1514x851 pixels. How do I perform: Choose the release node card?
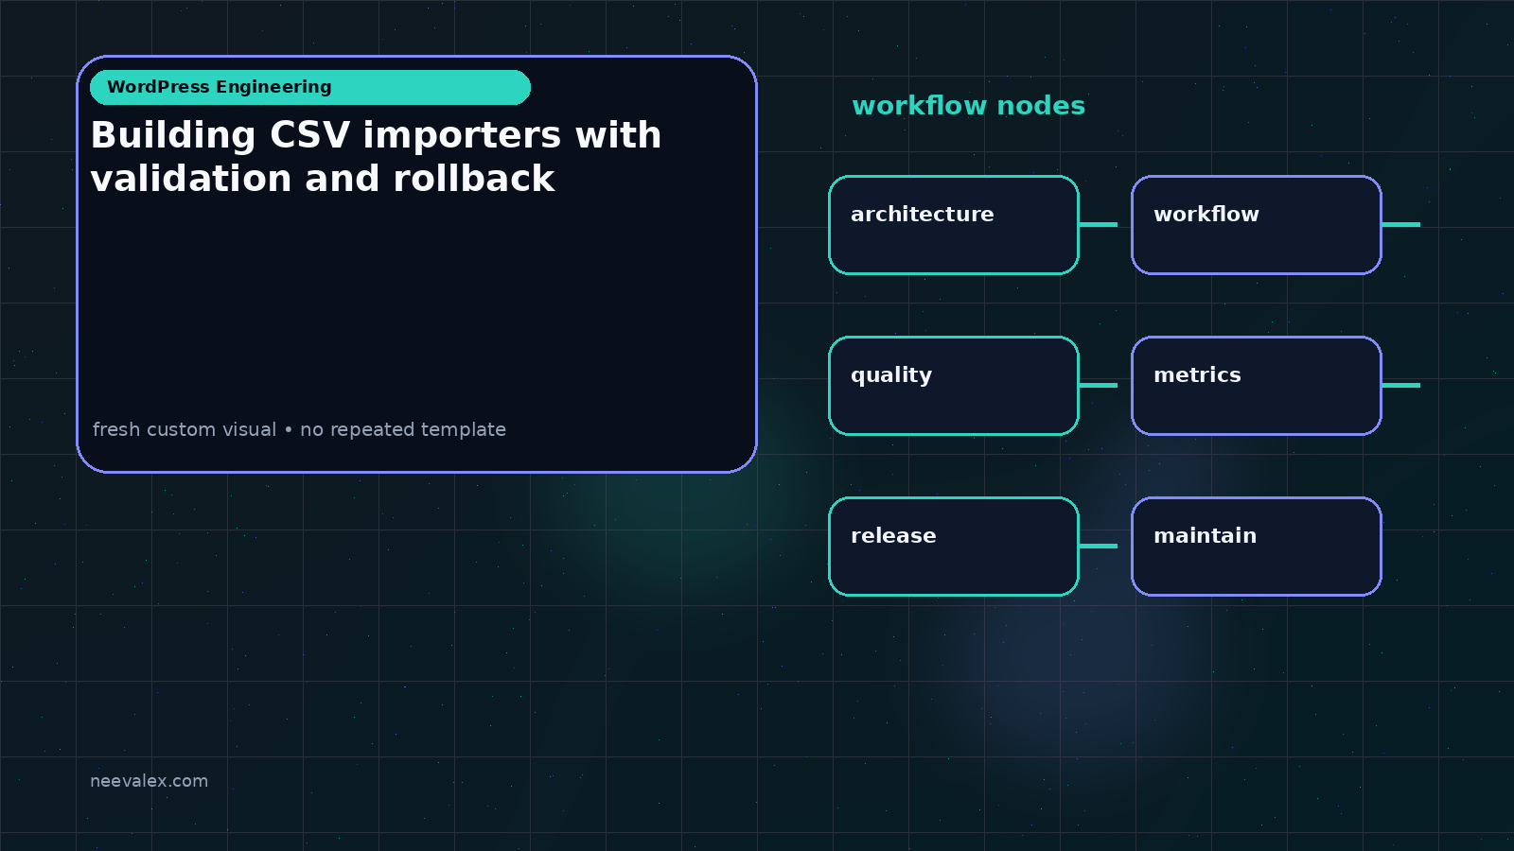pyautogui.click(x=954, y=547)
